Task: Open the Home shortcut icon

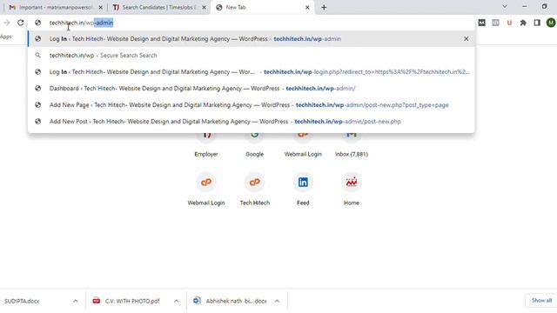Action: click(352, 183)
